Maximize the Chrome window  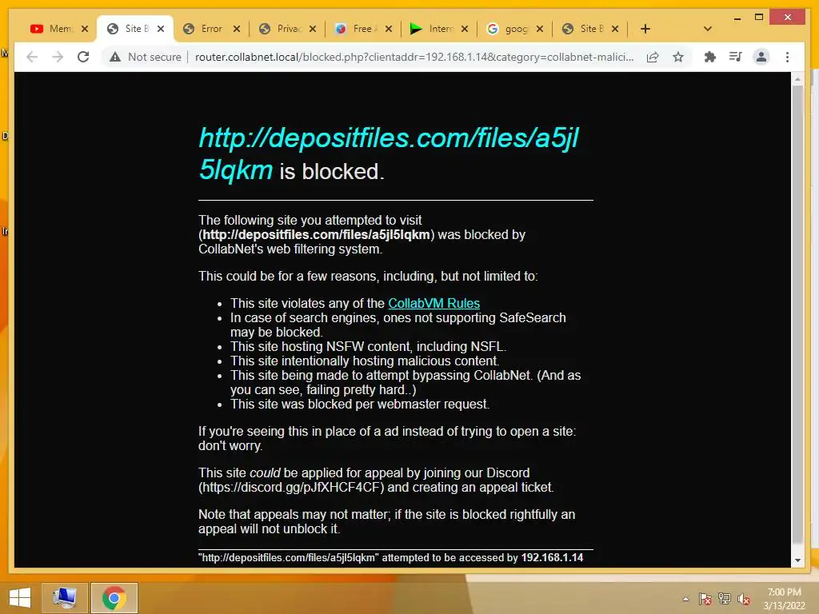[x=759, y=18]
